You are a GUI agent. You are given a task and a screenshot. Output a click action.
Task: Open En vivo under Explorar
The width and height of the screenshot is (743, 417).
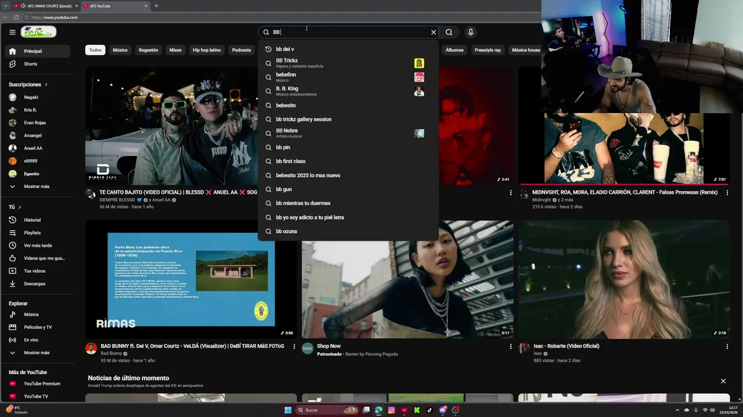(x=37, y=340)
